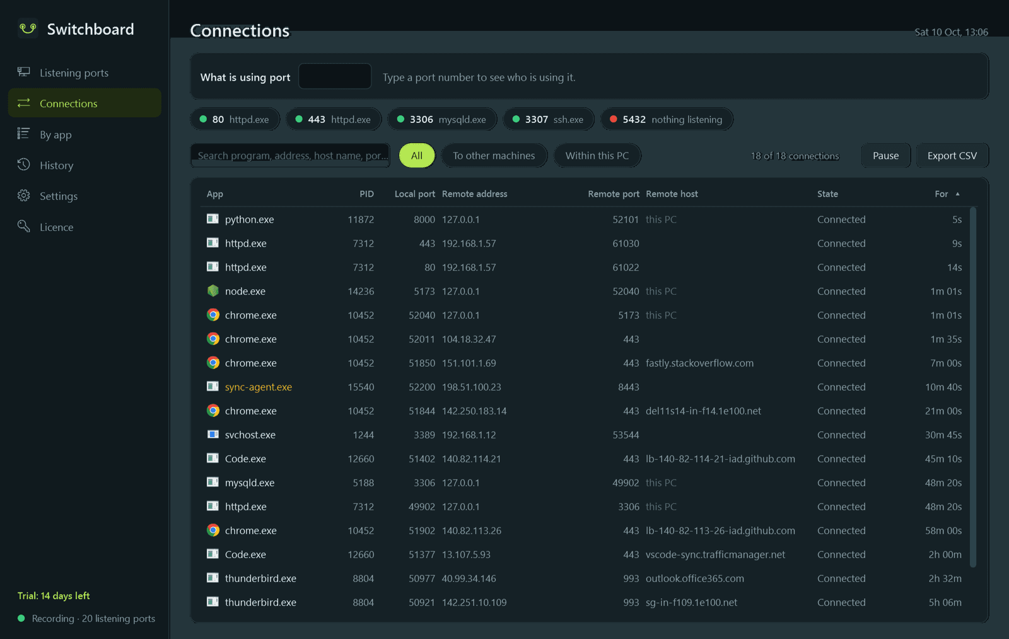This screenshot has height=639, width=1009.
Task: Click the Recording status indicator dot
Action: 21,618
